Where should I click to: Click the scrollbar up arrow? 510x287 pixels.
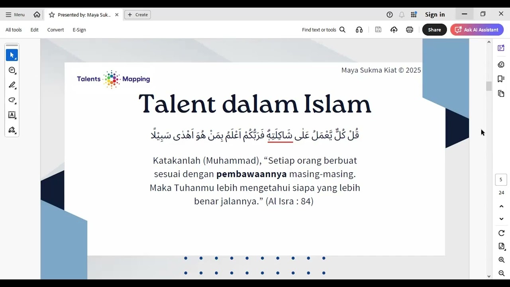(x=489, y=42)
